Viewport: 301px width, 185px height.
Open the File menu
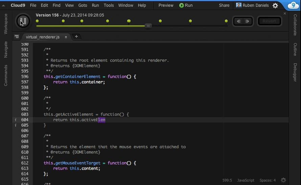click(33, 5)
